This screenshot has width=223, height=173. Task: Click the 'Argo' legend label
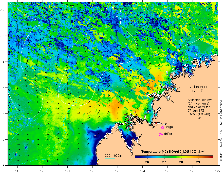tap(169, 127)
